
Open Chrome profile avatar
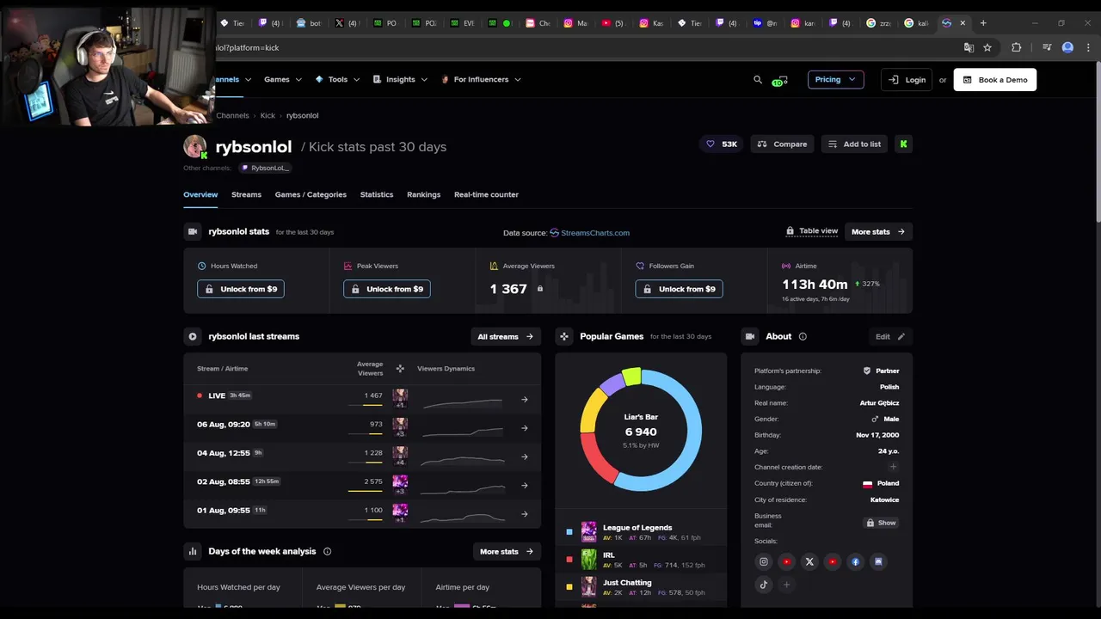point(1067,47)
